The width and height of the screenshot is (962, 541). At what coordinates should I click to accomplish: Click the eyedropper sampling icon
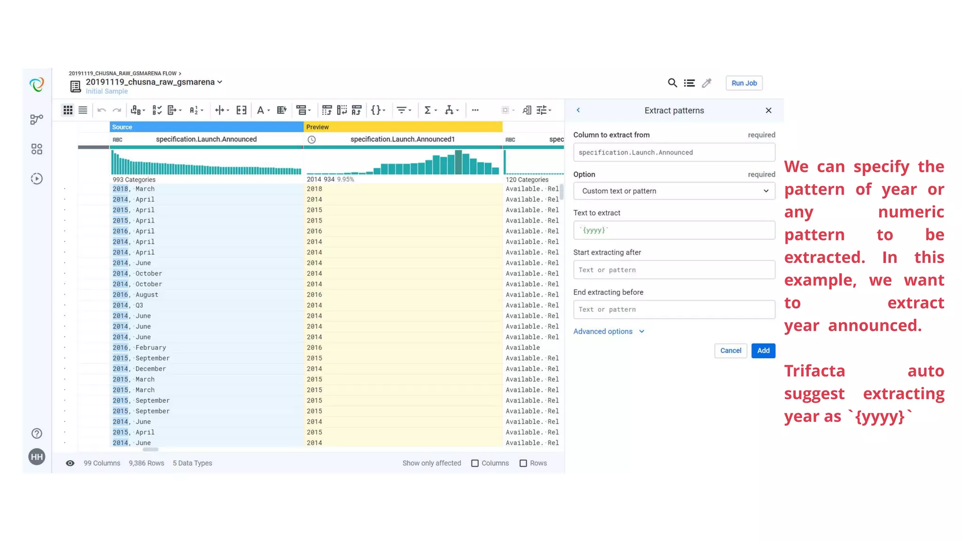pos(706,83)
